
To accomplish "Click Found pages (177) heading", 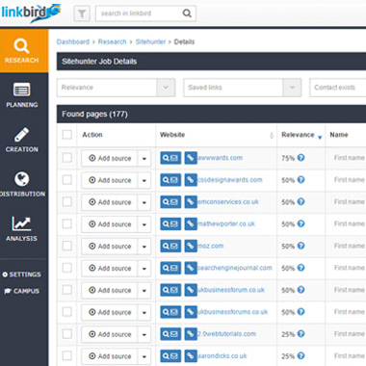I will tap(94, 114).
